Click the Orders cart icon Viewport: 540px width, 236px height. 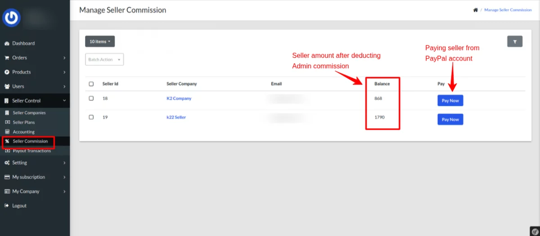(x=7, y=58)
